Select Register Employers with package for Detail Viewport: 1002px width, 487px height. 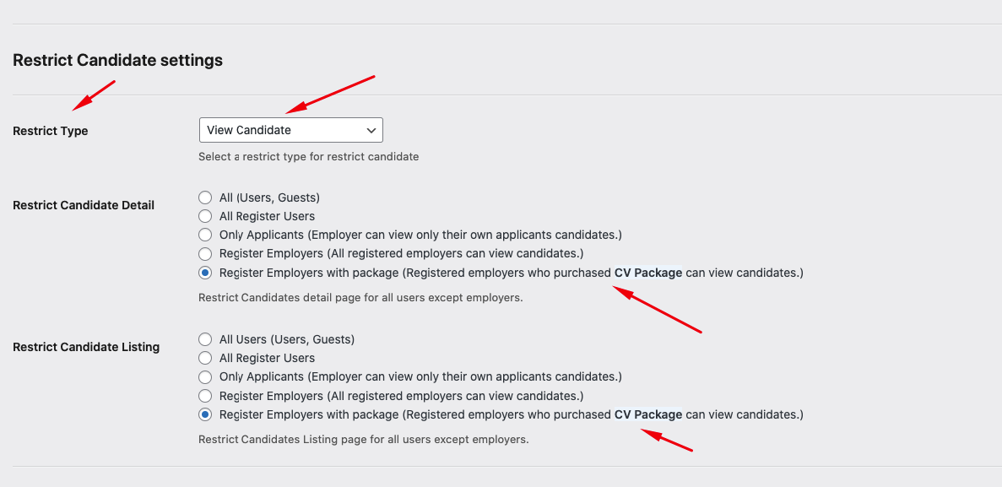[205, 273]
